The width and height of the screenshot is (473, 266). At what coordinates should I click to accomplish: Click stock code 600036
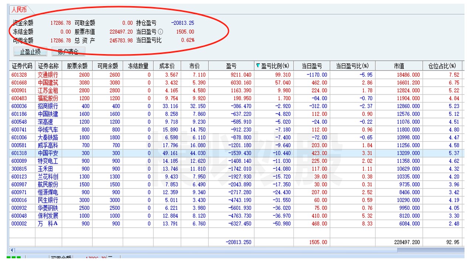19,106
